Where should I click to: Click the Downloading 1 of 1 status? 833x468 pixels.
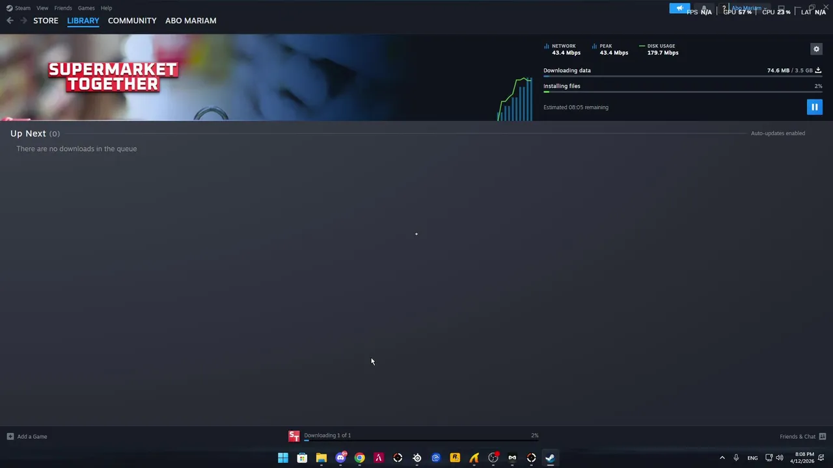[x=327, y=435]
